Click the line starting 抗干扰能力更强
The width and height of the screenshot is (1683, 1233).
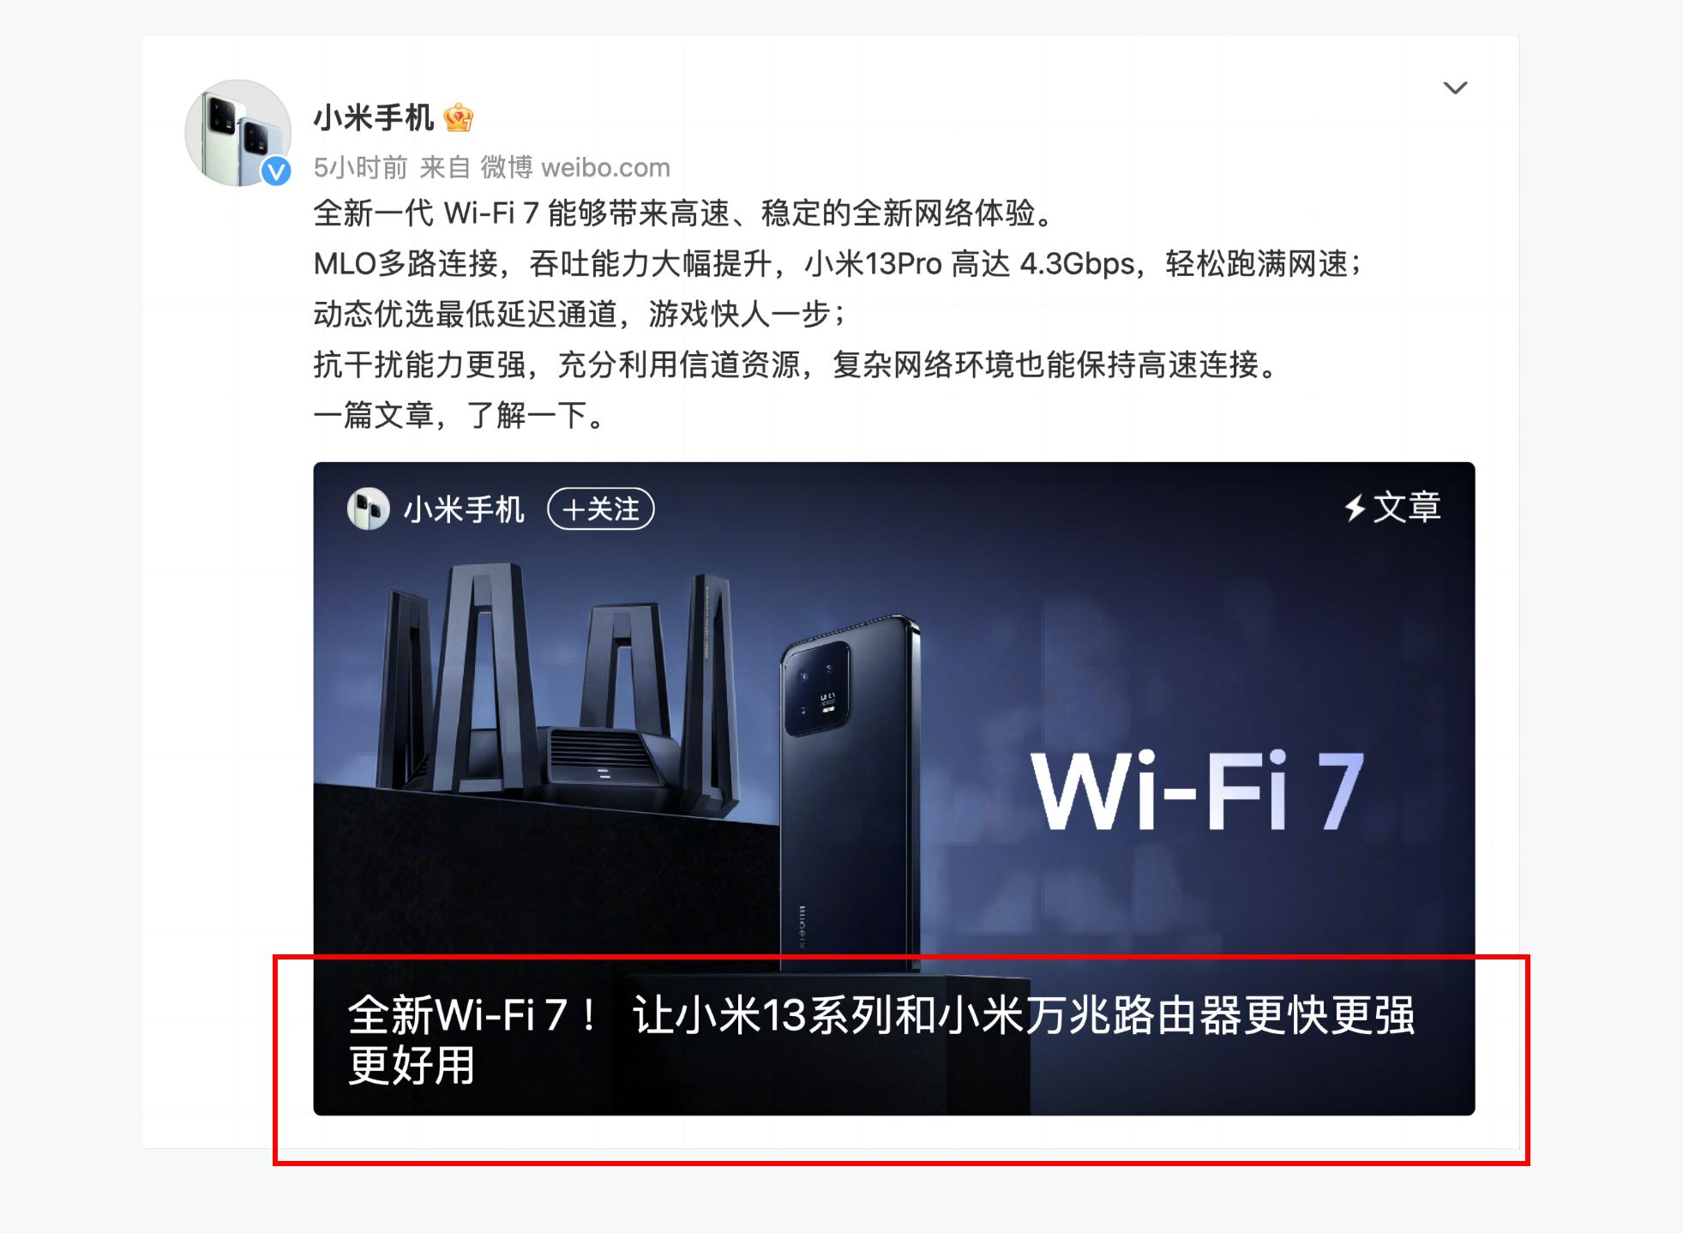[797, 364]
